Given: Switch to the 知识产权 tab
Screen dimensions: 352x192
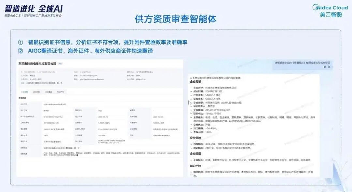Looking at the screenshot, I should pyautogui.click(x=60, y=92).
